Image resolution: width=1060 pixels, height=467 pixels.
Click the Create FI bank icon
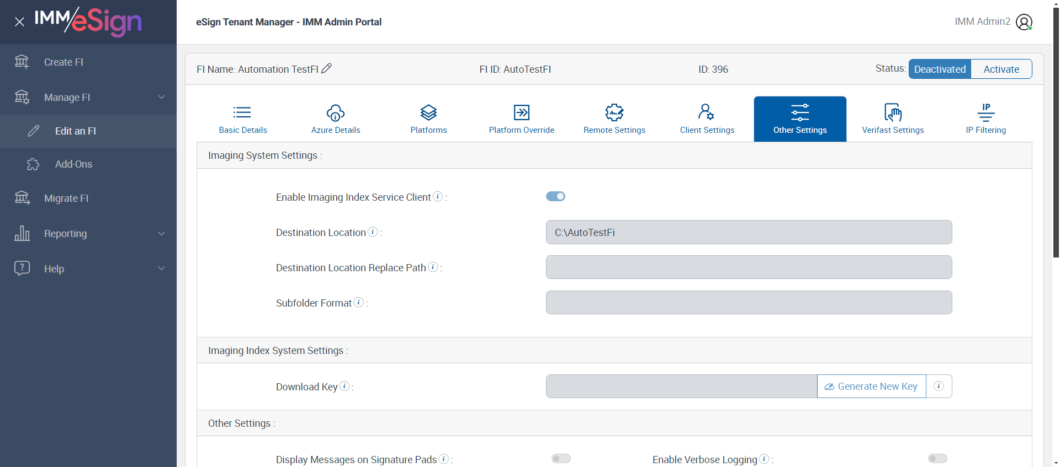pos(22,62)
